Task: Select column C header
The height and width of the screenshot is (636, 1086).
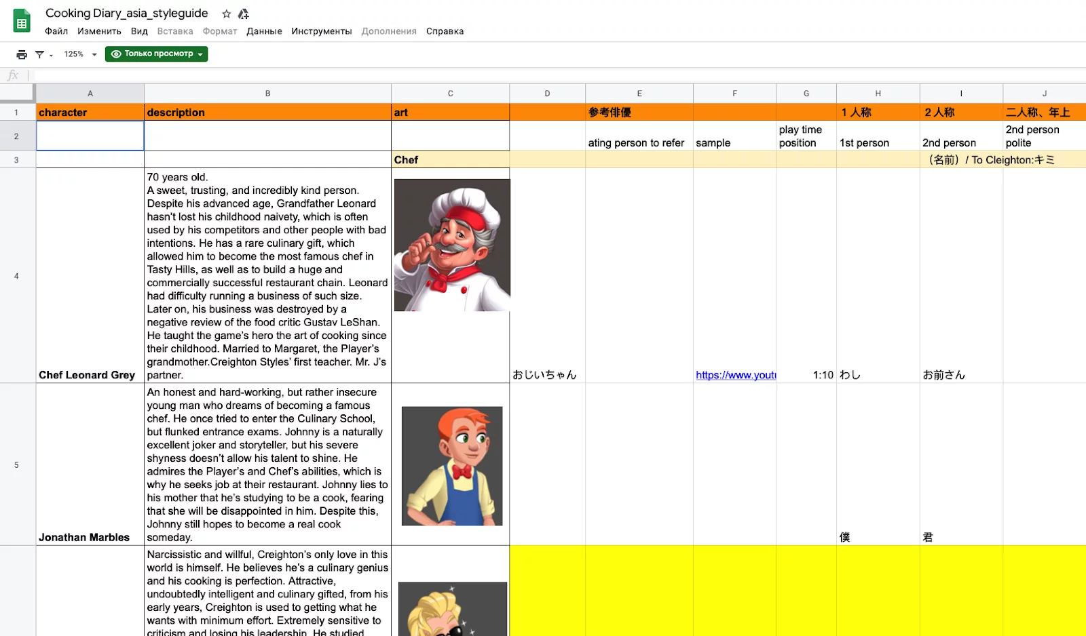Action: [x=450, y=94]
